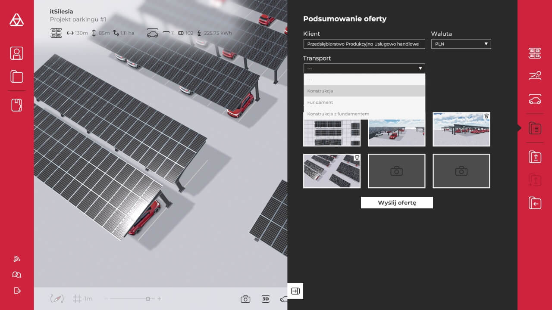Open the projects folder icon
Image resolution: width=552 pixels, height=310 pixels.
pyautogui.click(x=17, y=77)
